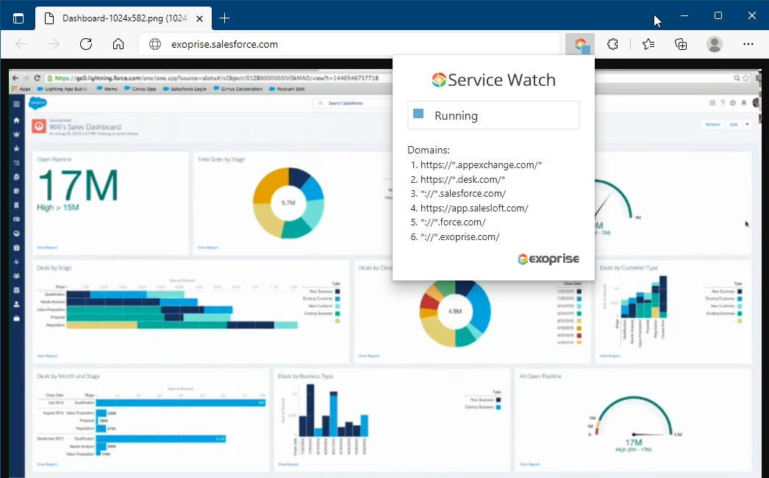Viewport: 769px width, 478px height.
Task: Click the inner browser bookmark star icon
Action: (x=746, y=78)
